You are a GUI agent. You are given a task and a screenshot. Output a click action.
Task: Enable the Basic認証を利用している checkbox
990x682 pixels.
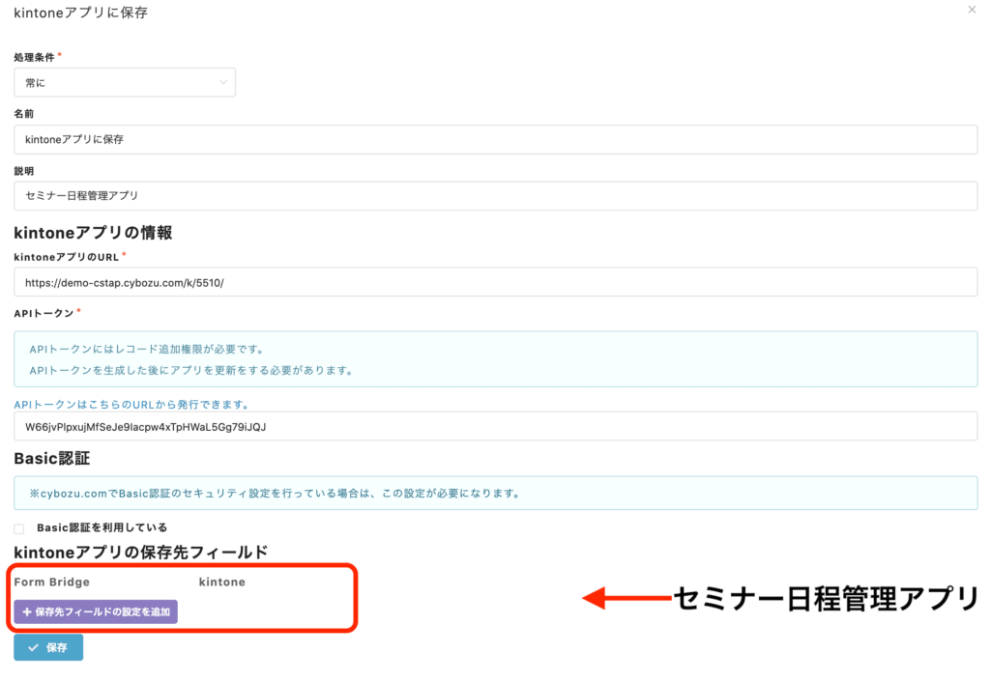click(19, 528)
